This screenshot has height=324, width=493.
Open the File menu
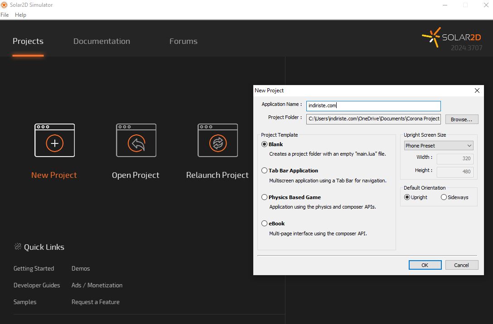coord(5,15)
